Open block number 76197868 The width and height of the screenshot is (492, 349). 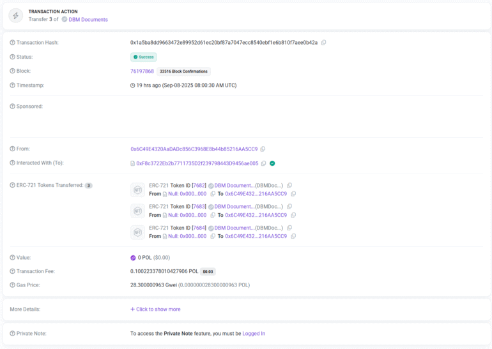[142, 71]
